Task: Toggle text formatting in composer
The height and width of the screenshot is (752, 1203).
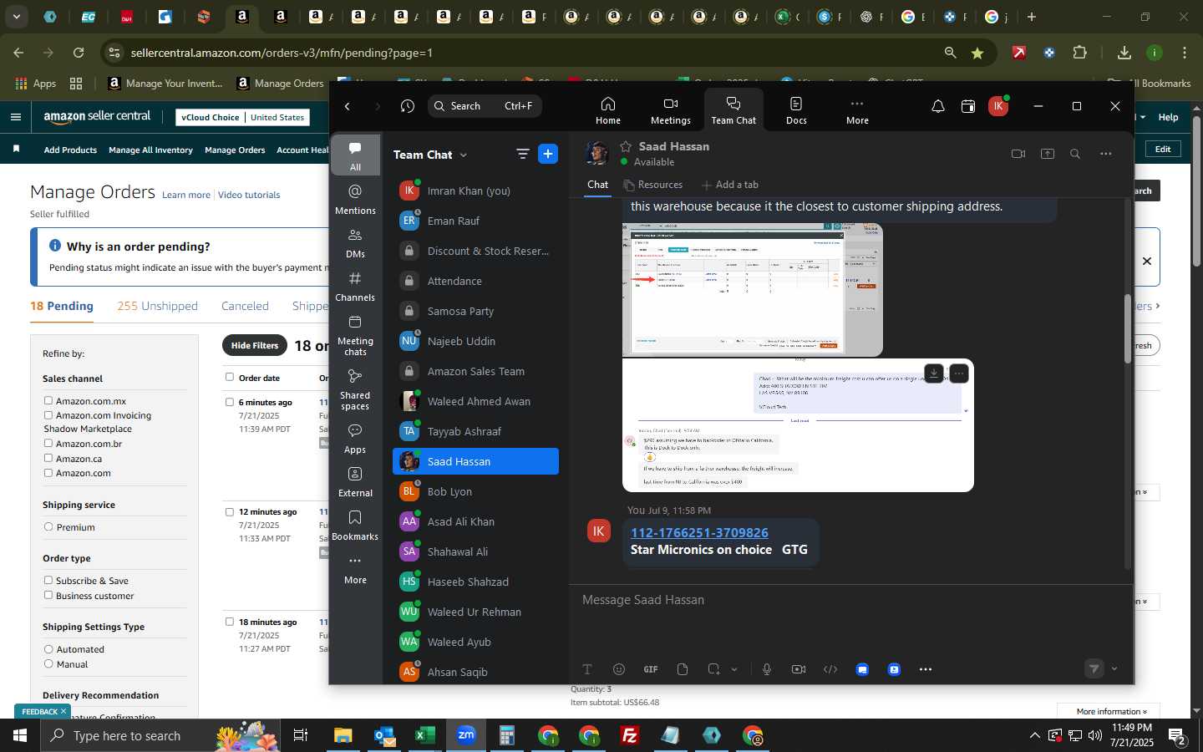Action: 587,669
